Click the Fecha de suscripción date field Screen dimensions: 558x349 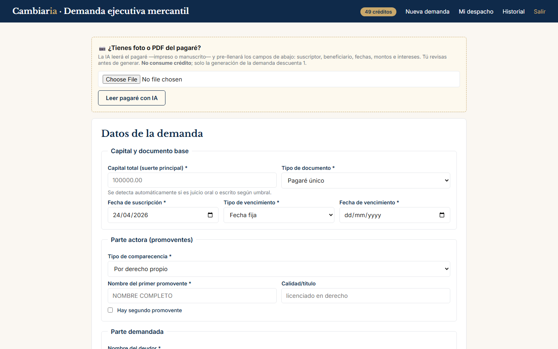(x=163, y=215)
